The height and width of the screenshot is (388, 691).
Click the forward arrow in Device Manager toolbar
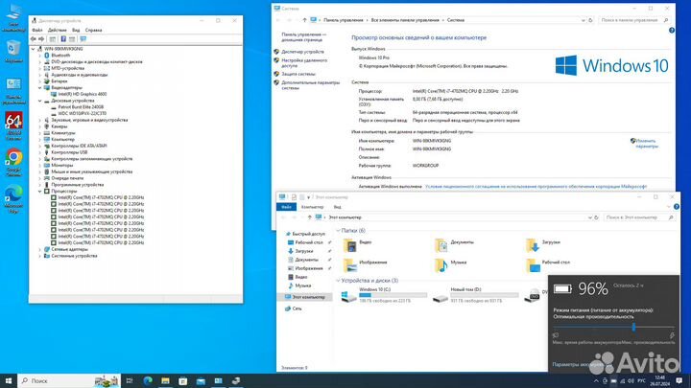41,39
